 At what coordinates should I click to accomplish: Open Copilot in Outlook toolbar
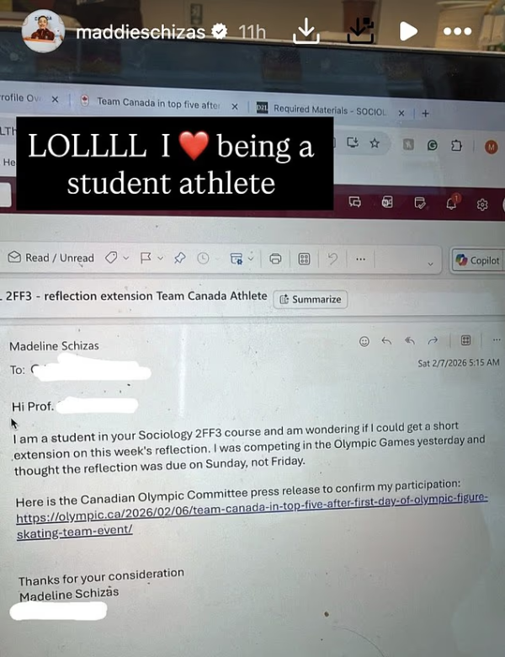tap(478, 260)
